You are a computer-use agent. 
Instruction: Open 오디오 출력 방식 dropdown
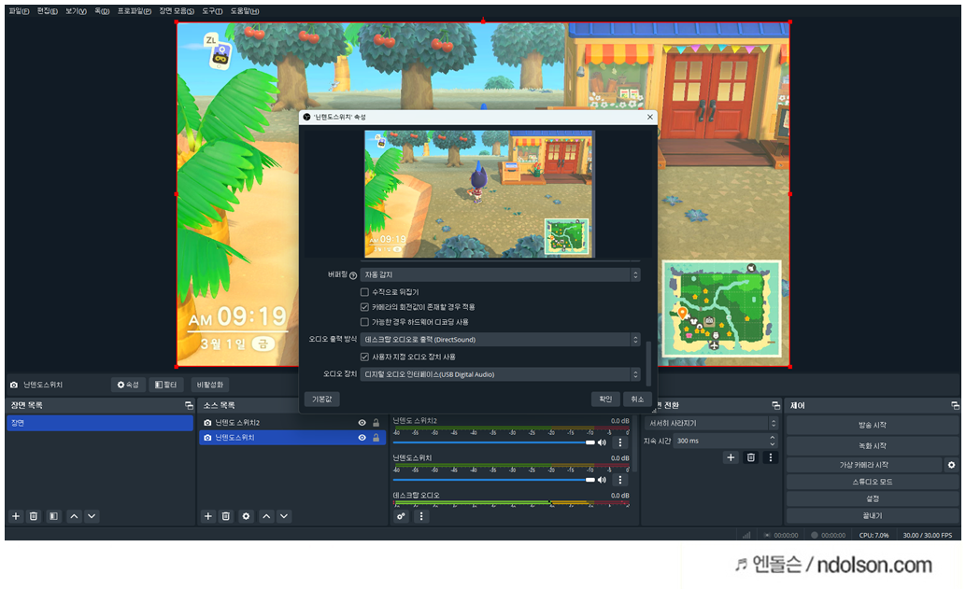[x=500, y=339]
